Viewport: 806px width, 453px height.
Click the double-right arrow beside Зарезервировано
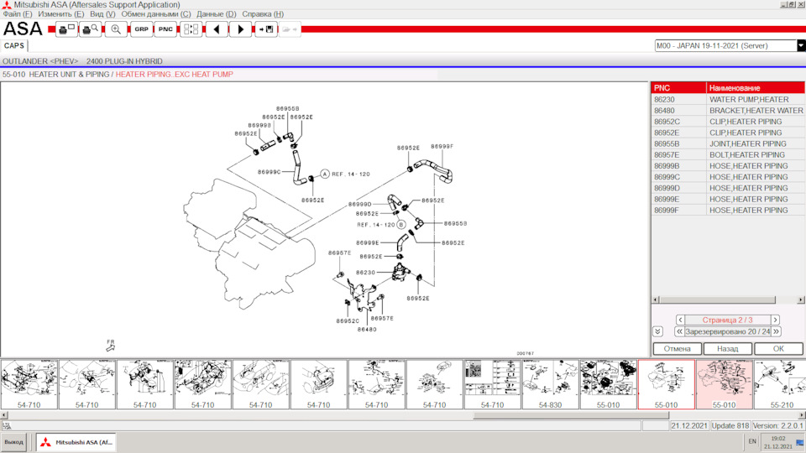[776, 332]
